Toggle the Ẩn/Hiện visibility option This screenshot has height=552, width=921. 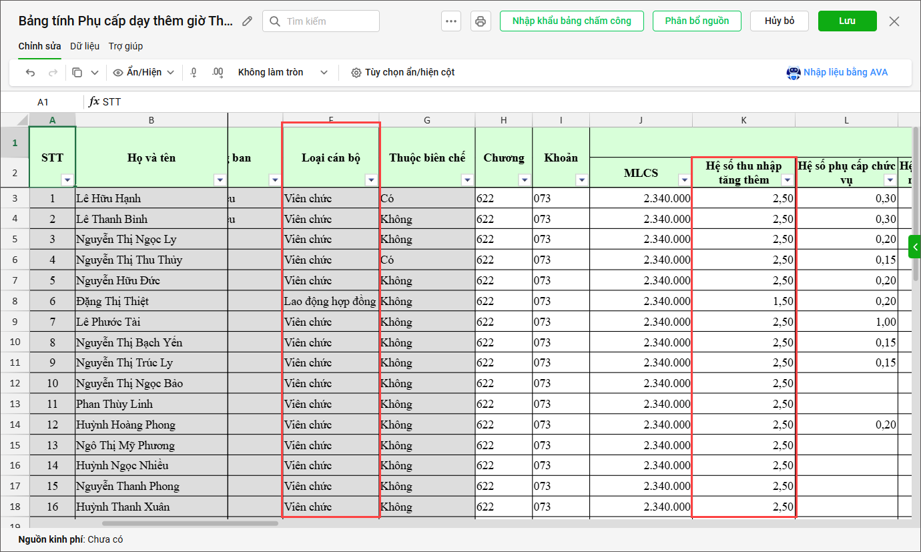pyautogui.click(x=143, y=73)
